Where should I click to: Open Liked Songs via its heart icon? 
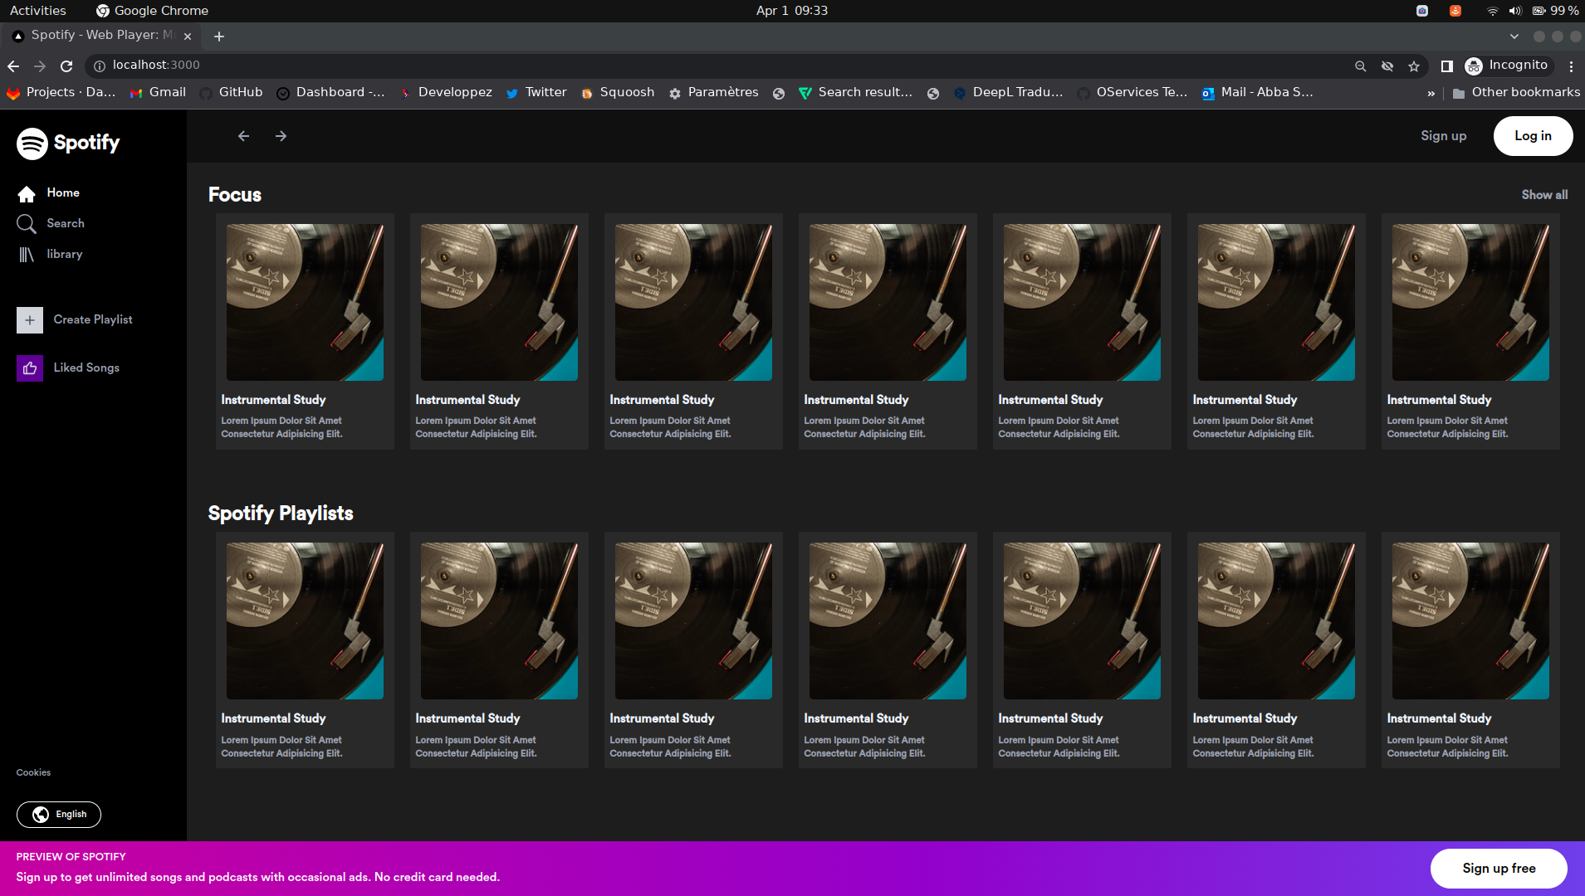point(29,368)
